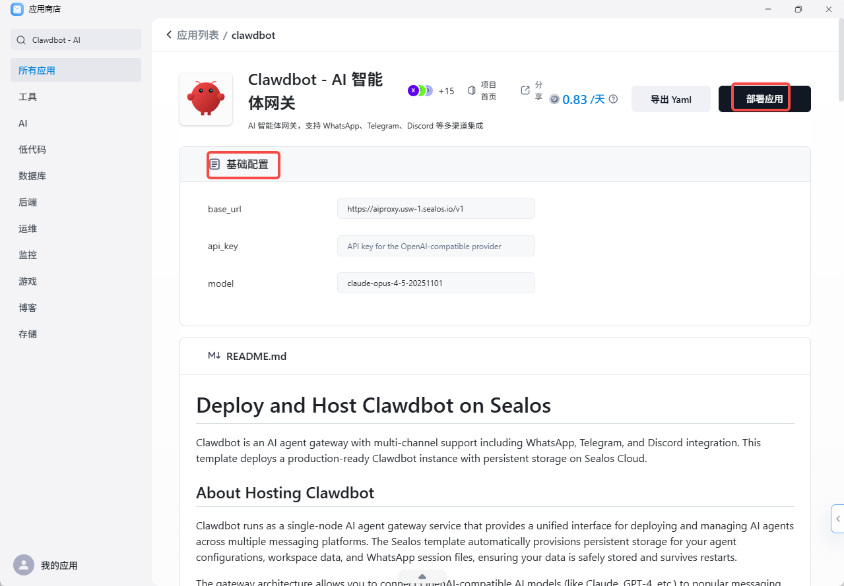
Task: Click the 我的应用 avatar icon
Action: [24, 565]
